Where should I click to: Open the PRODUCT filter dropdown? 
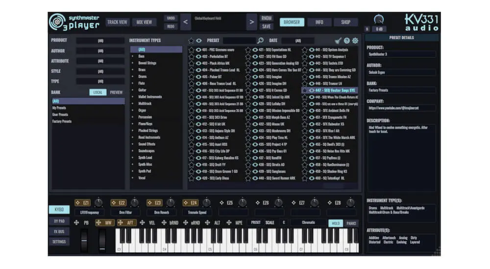(x=100, y=41)
